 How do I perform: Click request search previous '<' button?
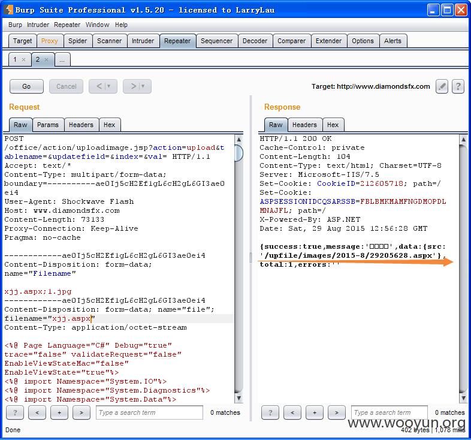(37, 412)
